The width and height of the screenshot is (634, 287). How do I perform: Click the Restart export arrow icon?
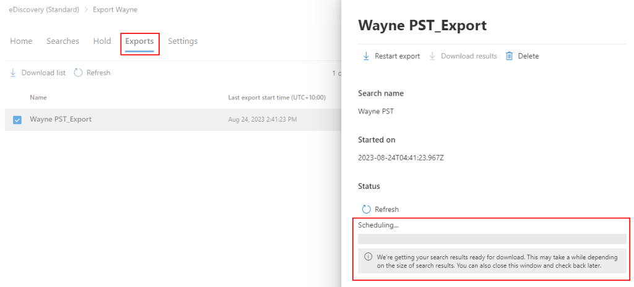(x=367, y=56)
